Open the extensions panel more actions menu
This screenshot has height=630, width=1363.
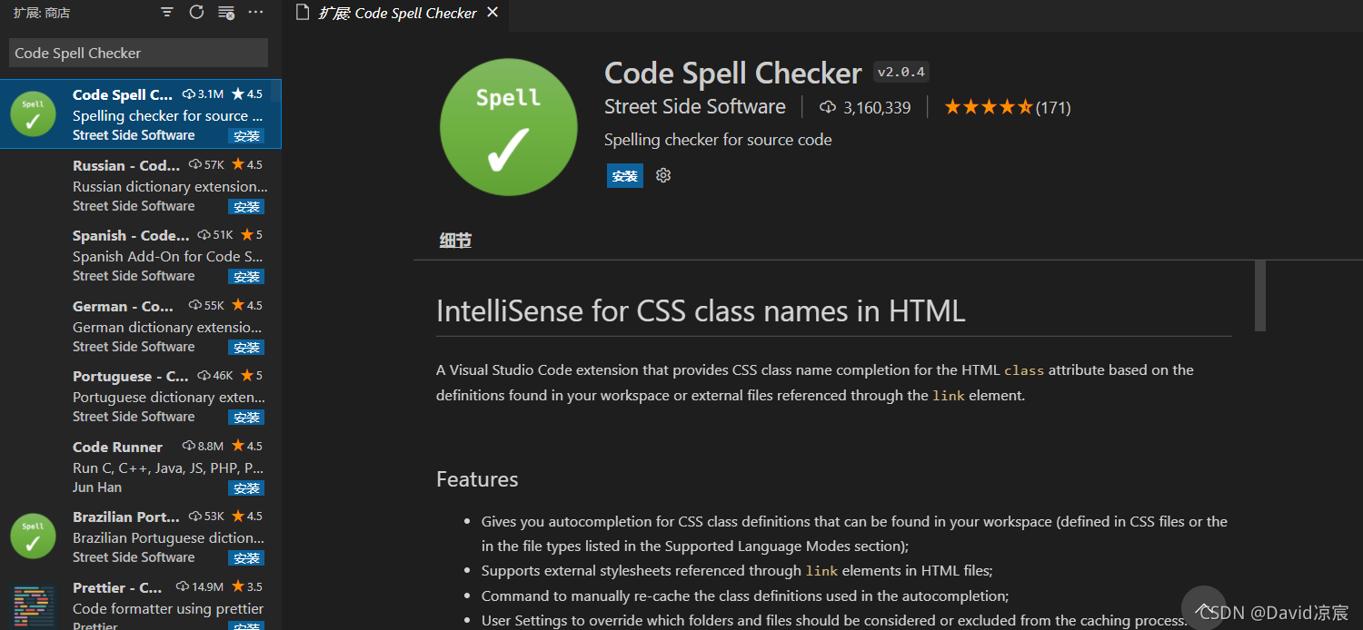pos(256,13)
